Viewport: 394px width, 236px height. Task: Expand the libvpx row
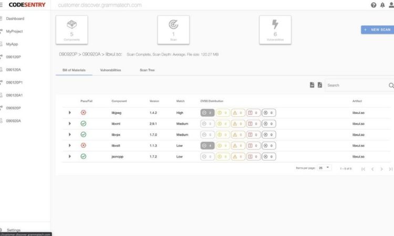(69, 134)
